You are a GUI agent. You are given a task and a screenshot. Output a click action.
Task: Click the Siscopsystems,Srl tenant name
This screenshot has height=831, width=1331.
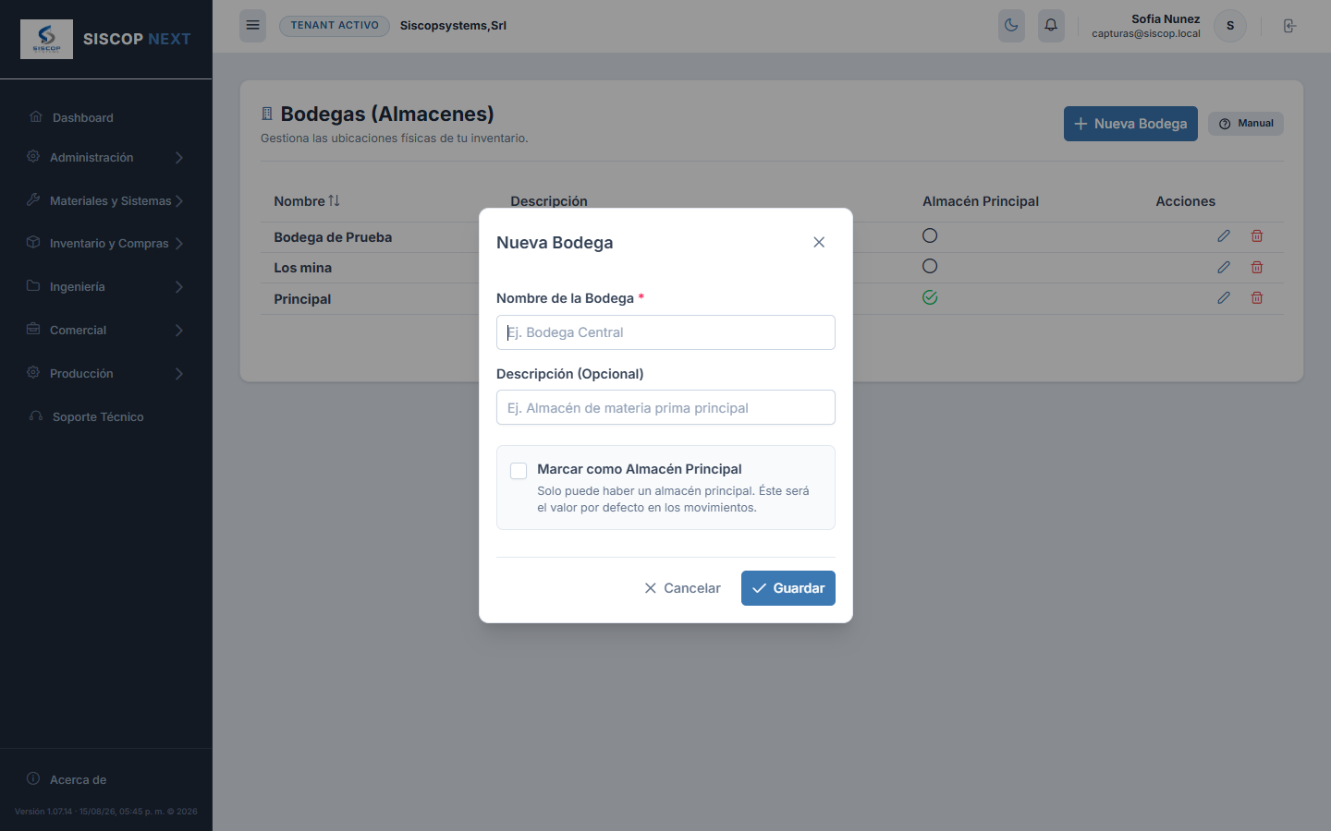pyautogui.click(x=453, y=26)
